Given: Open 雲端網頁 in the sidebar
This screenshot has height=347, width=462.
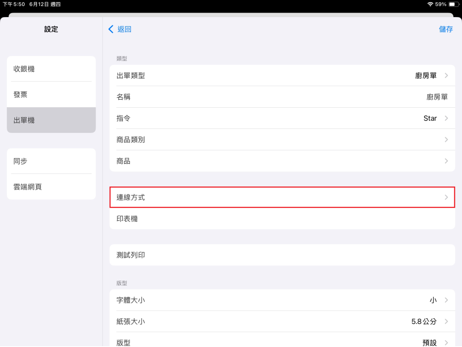Looking at the screenshot, I should (51, 187).
